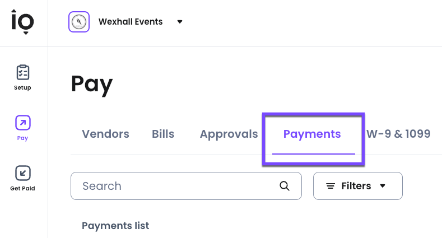The width and height of the screenshot is (442, 238).
Task: Click the Wexhall Events compass avatar
Action: point(79,22)
